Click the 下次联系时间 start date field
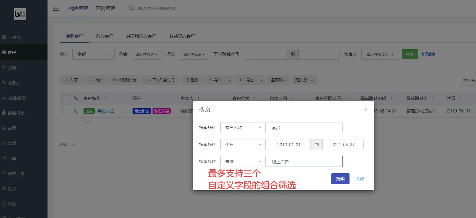 (265, 54)
